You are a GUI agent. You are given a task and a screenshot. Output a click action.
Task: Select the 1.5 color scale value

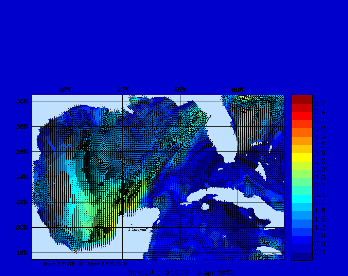pyautogui.click(x=320, y=219)
